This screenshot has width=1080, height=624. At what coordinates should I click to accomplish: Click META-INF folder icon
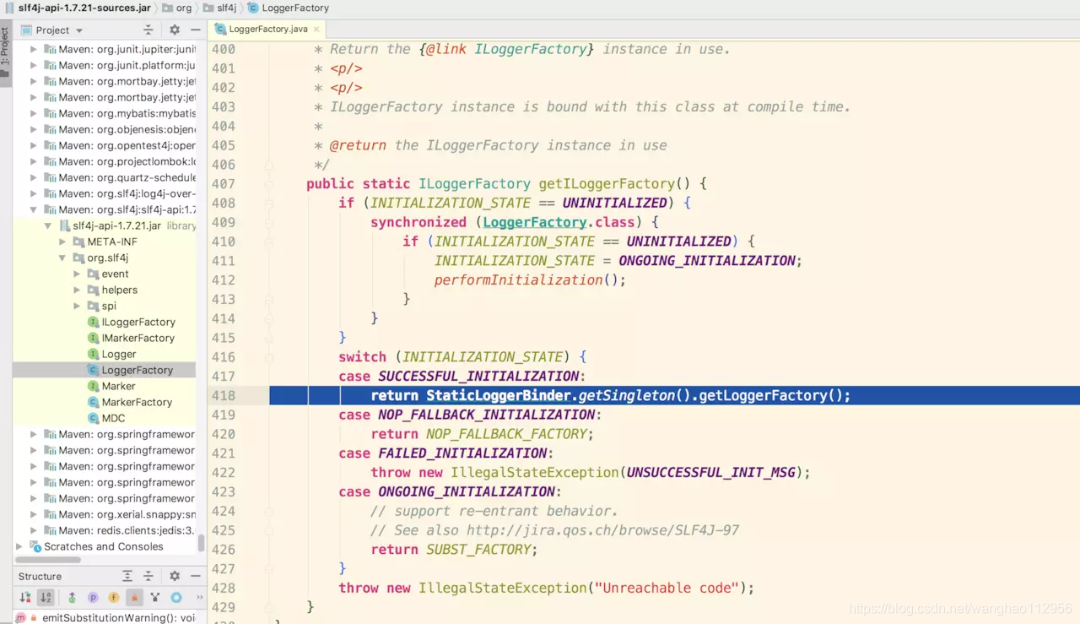(78, 241)
